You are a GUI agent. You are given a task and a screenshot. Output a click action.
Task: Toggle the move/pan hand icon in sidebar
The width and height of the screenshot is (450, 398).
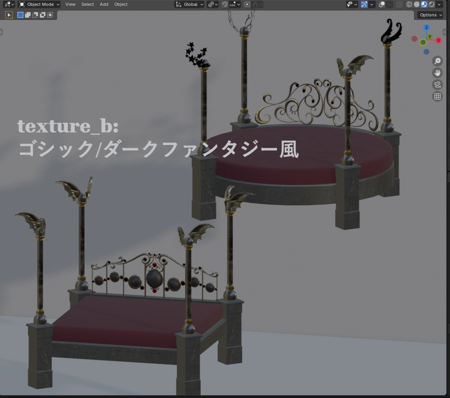437,73
